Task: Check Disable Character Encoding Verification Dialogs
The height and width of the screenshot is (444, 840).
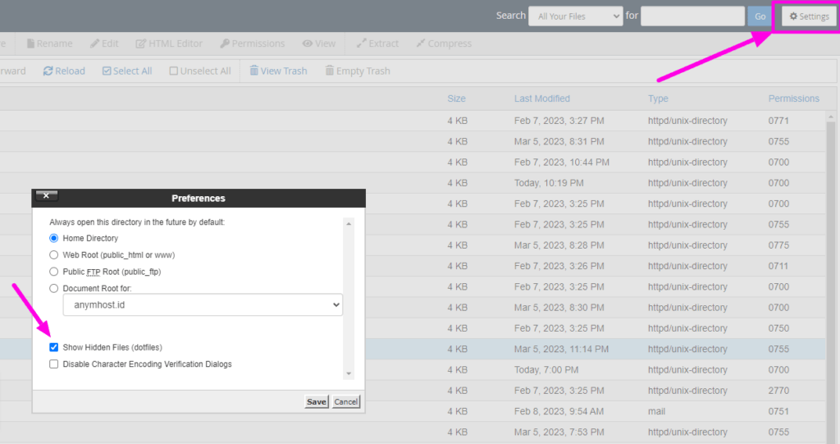Action: point(54,364)
